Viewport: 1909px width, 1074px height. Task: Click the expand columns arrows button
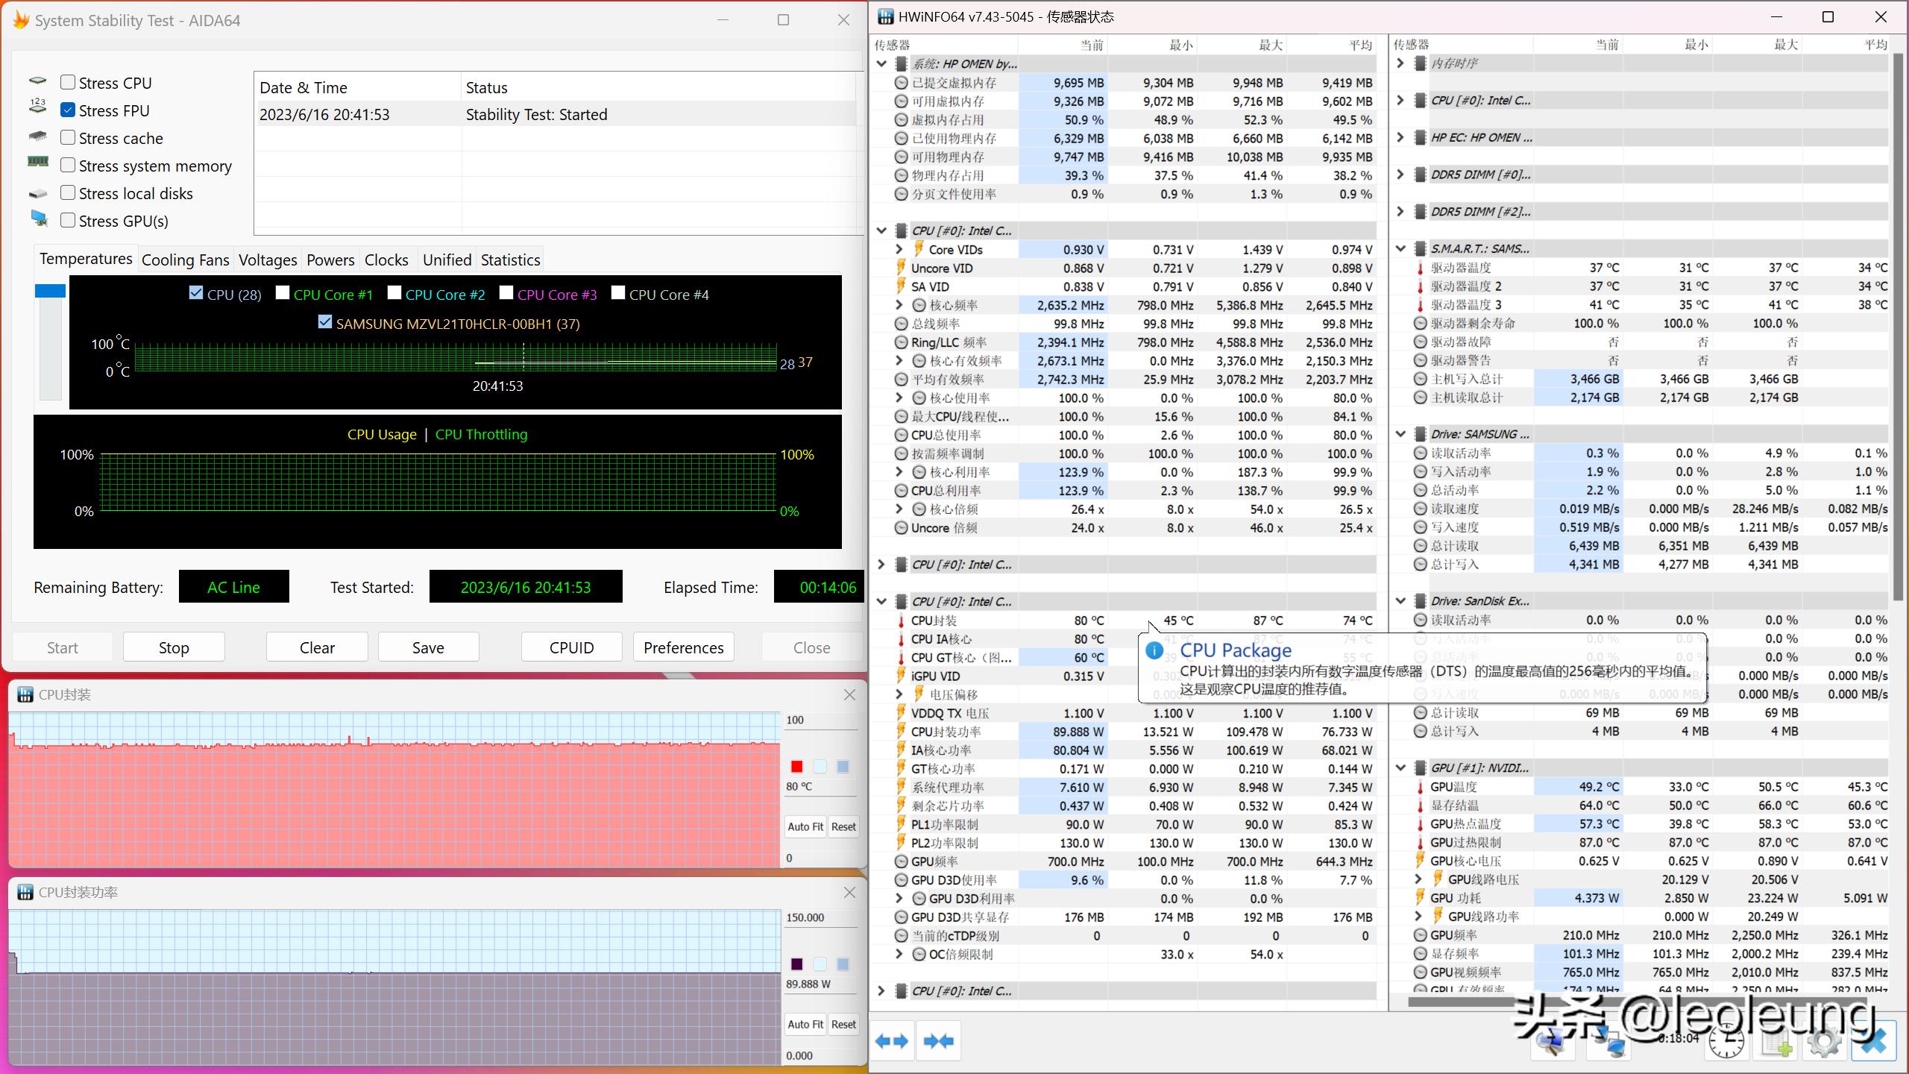pos(892,1040)
